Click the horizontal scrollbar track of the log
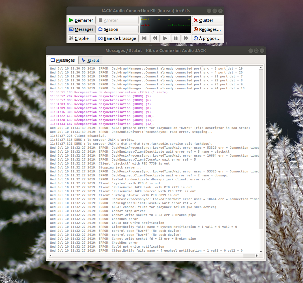The image size is (303, 283). pyautogui.click(x=154, y=256)
